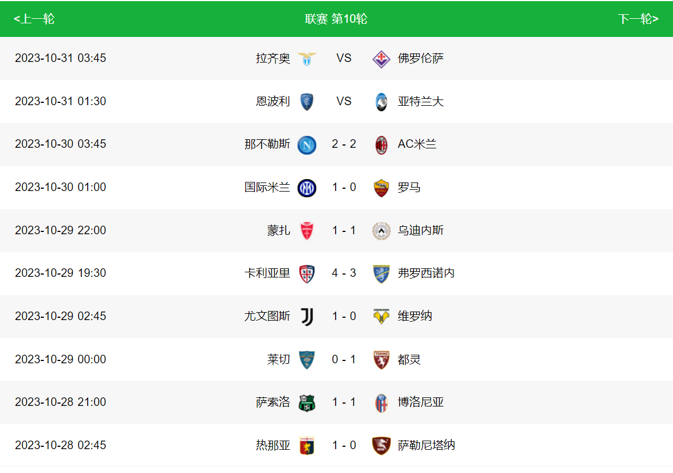The width and height of the screenshot is (673, 473).
Task: Click the Juventus (尤文图斯) logo icon
Action: click(307, 317)
